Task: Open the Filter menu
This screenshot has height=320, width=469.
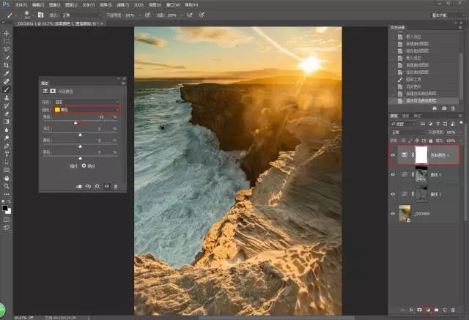Action: click(122, 4)
